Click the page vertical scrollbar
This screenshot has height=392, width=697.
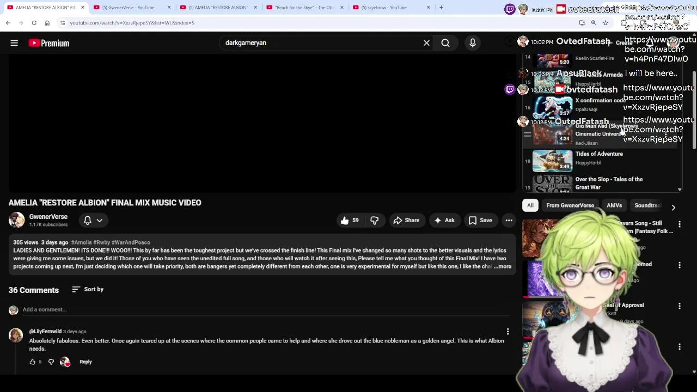click(694, 109)
